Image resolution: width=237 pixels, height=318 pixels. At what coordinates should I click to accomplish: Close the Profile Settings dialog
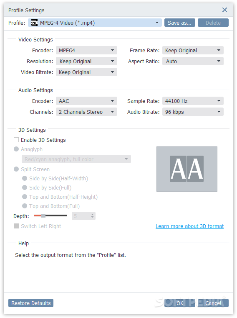tap(224, 10)
